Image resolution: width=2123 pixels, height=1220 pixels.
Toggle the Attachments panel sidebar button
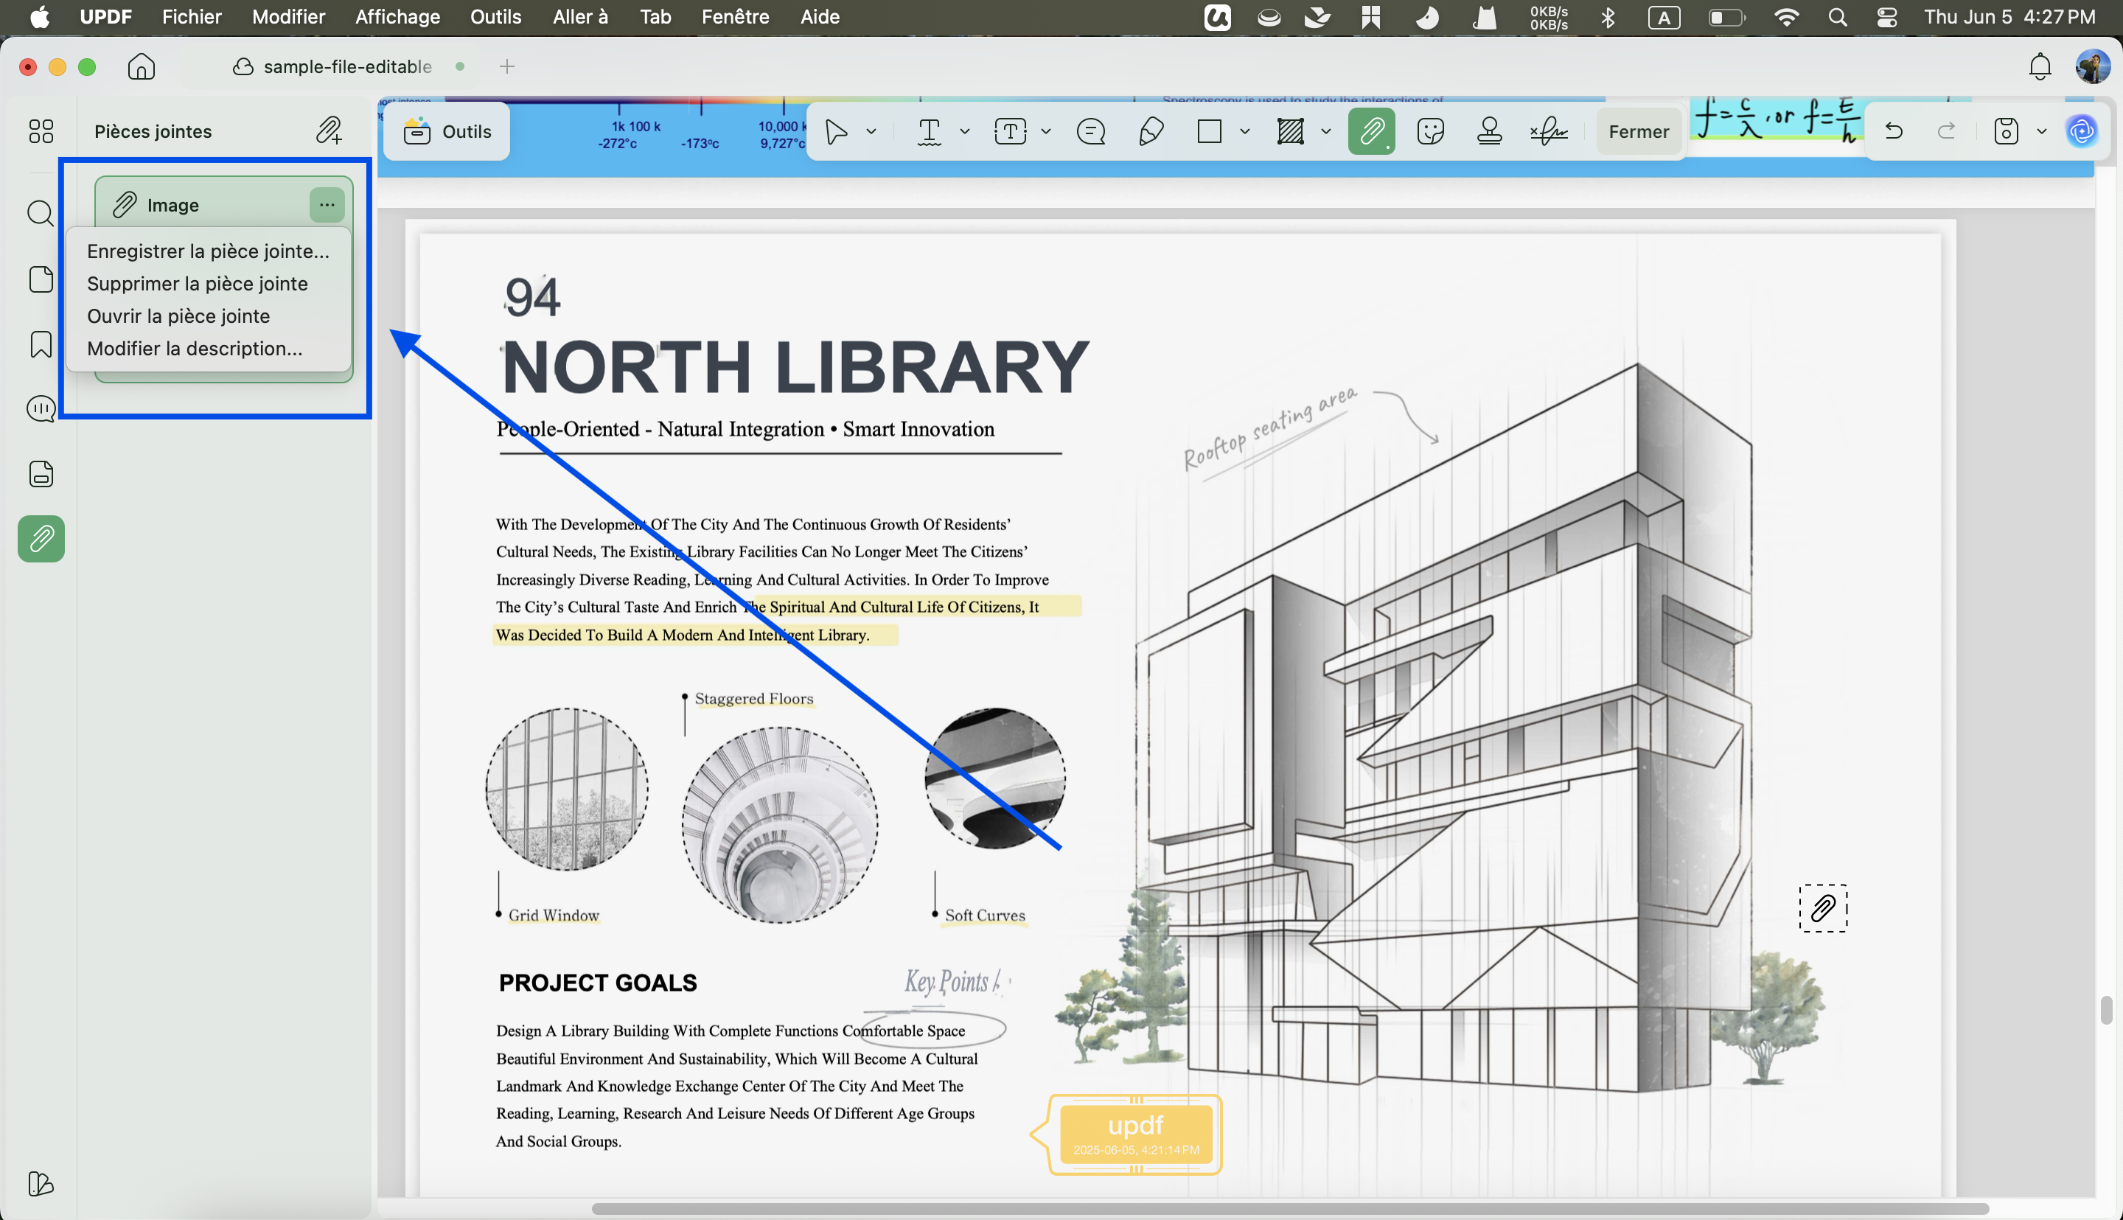click(x=41, y=539)
